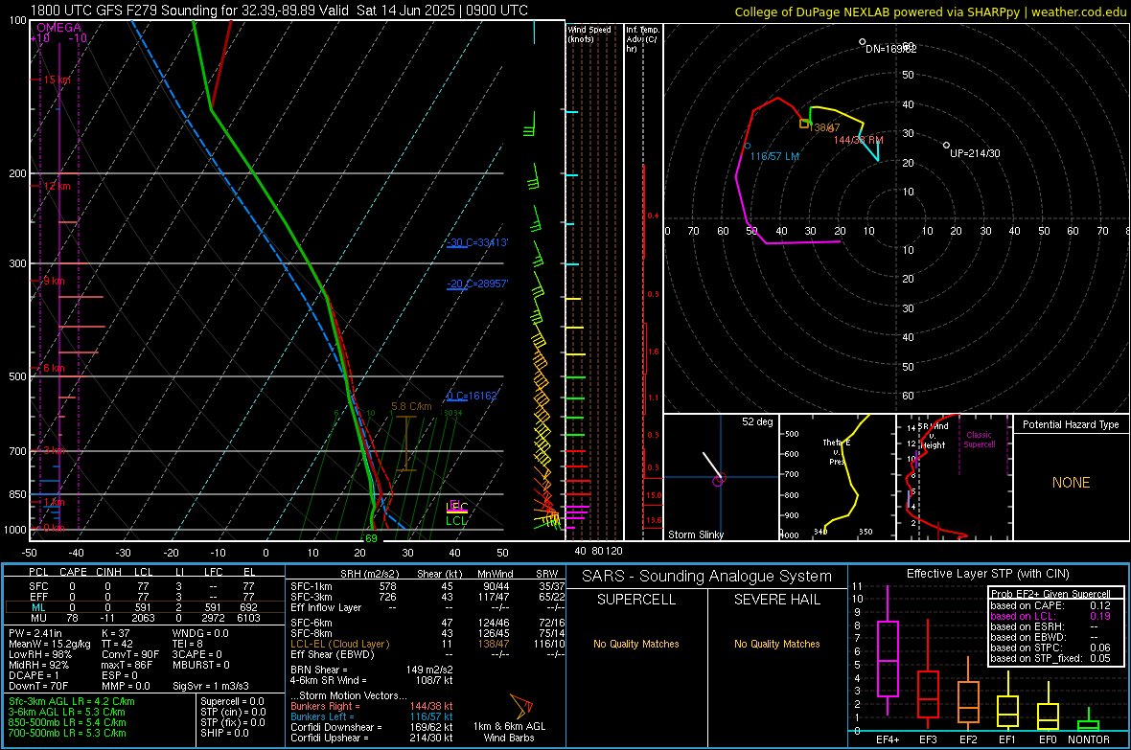Viewport: 1131px width, 750px height.
Task: Click the Potential Hazard Type header
Action: click(x=1071, y=424)
